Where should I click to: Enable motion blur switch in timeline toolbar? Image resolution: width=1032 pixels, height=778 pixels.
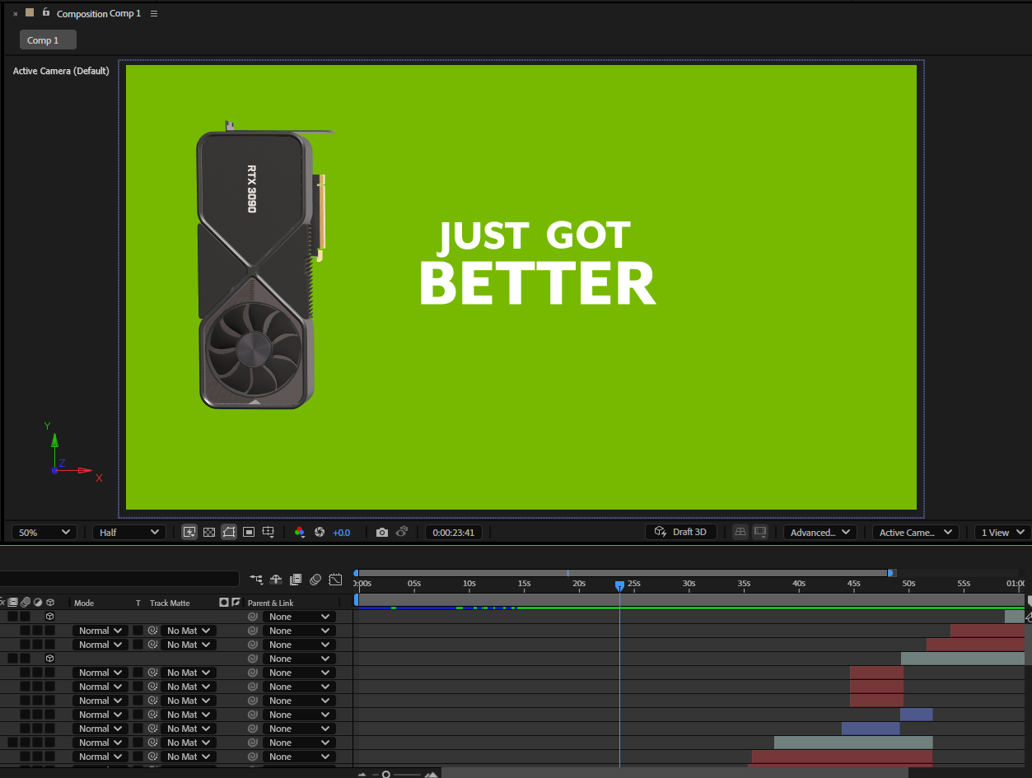coord(315,580)
